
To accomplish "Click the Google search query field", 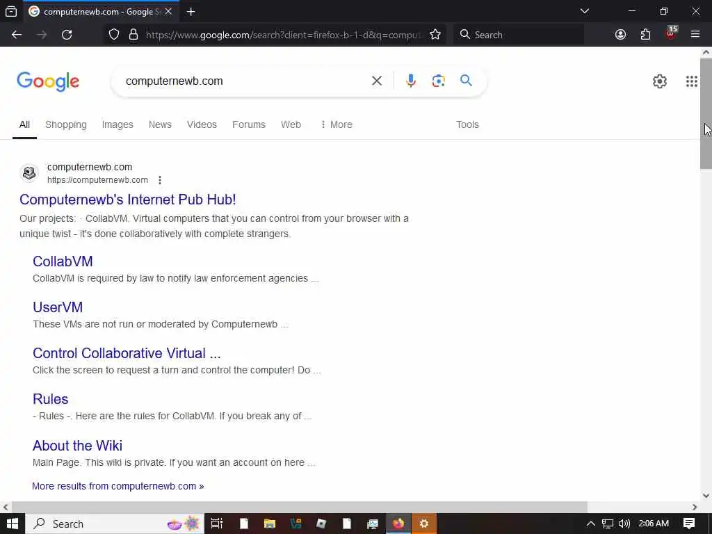I will point(245,81).
